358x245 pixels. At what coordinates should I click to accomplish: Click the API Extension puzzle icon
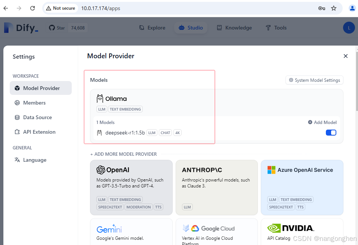(x=17, y=132)
